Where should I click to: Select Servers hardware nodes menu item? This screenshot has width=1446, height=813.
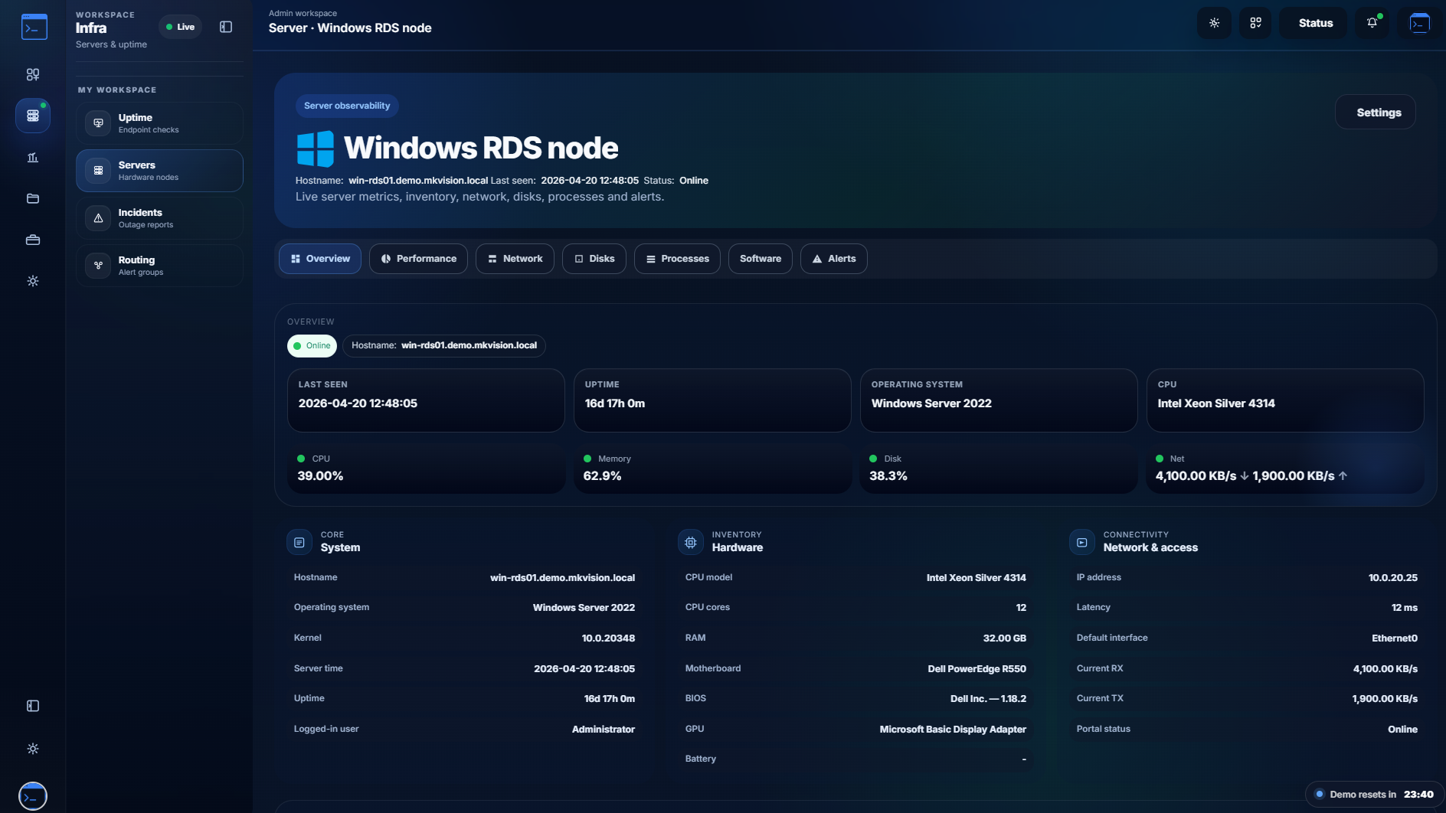point(159,170)
